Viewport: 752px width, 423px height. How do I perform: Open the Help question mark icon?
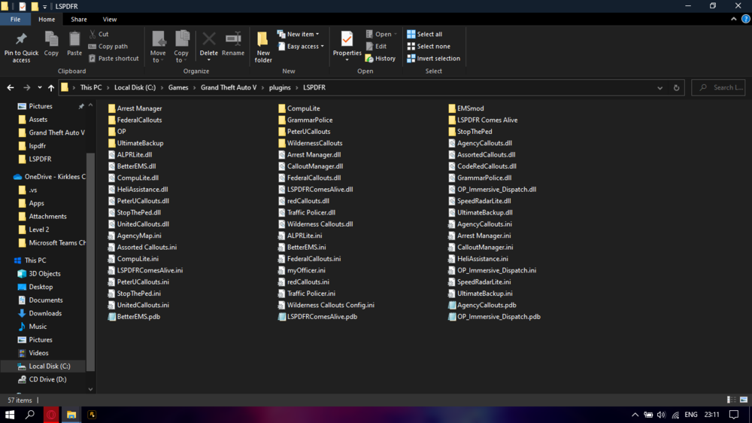click(745, 20)
